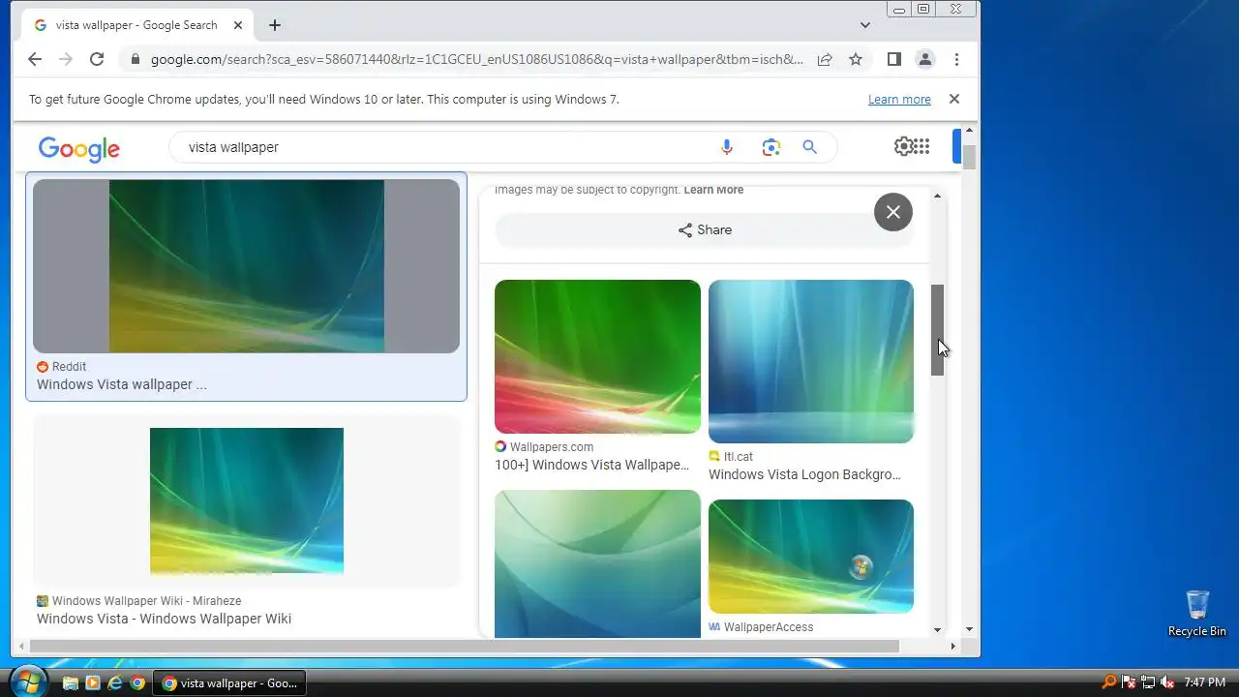The width and height of the screenshot is (1239, 697).
Task: Dismiss the Chrome update notification bar
Action: click(953, 99)
